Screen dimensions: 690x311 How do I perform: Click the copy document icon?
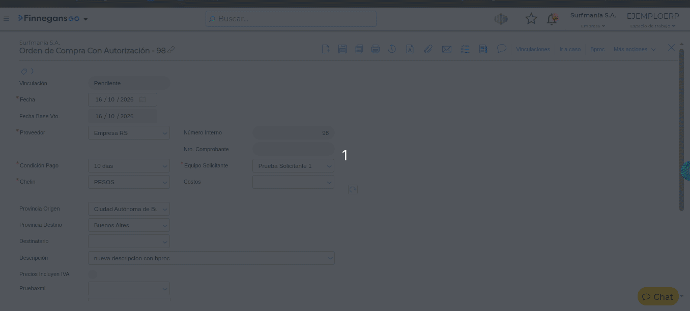359,49
